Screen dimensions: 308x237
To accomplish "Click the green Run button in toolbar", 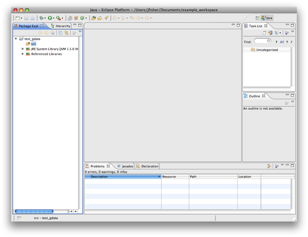I will point(50,18).
